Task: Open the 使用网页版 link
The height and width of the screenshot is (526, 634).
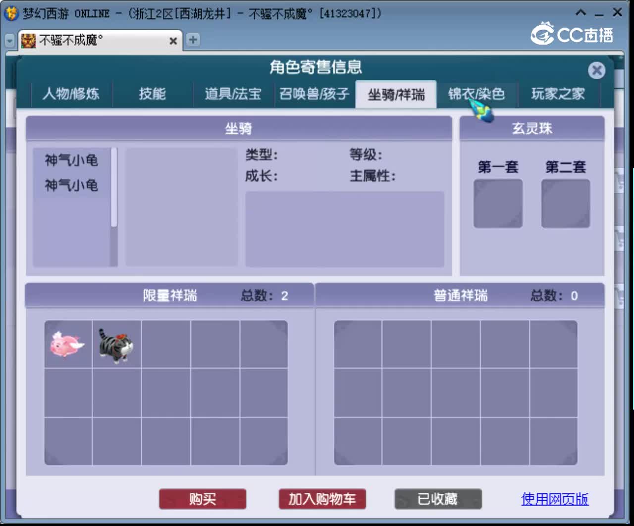Action: point(555,499)
